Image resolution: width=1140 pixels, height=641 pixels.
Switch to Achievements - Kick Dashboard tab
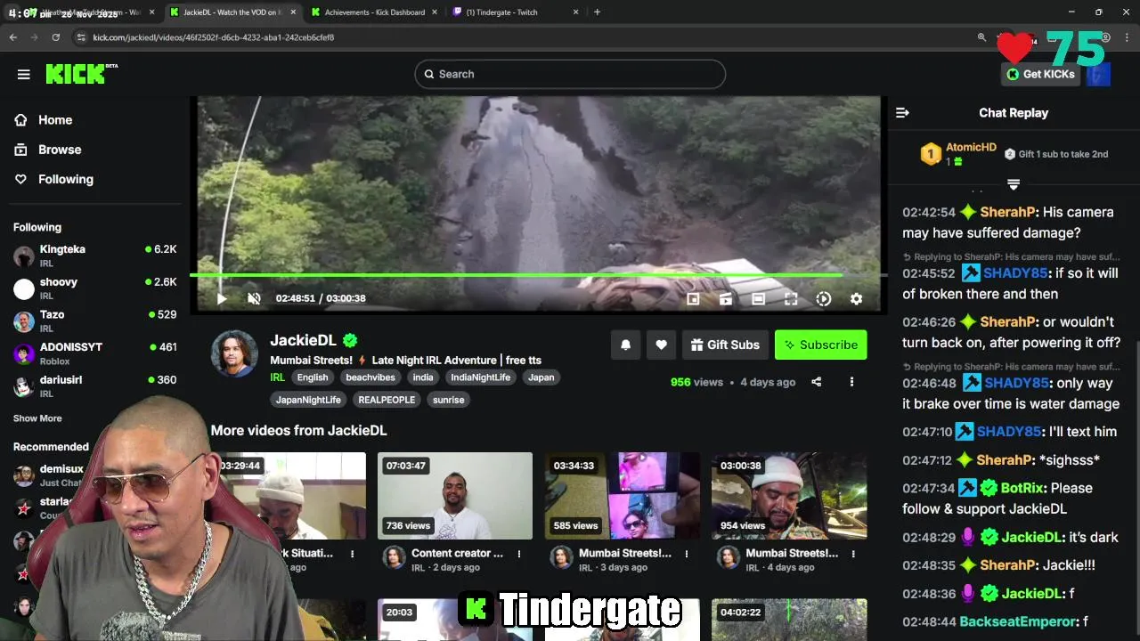click(x=373, y=12)
